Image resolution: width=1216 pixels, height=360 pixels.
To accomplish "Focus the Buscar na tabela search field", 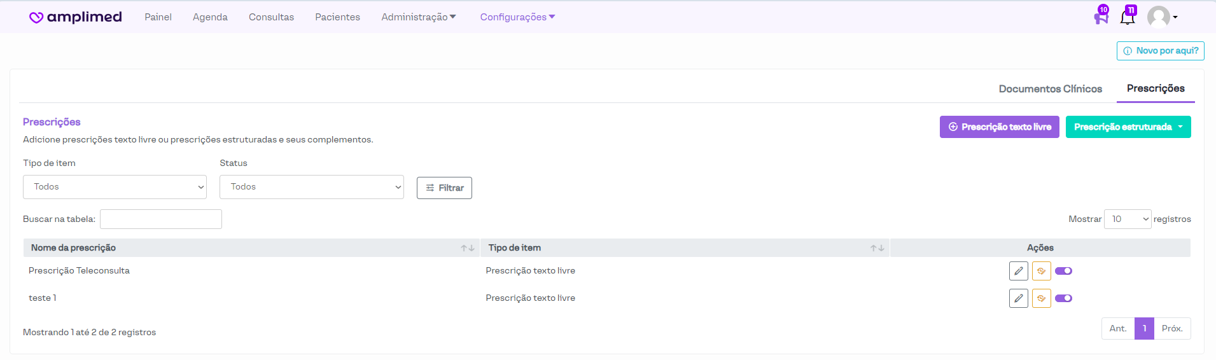I will point(161,219).
